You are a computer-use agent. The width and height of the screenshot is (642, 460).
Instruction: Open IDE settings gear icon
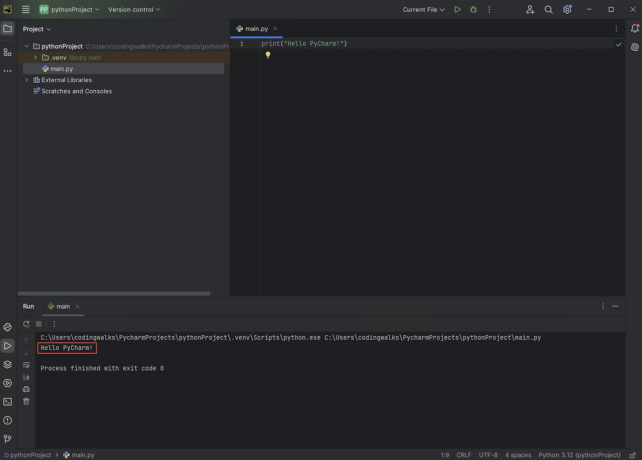567,10
